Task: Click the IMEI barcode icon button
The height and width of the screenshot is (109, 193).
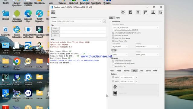Action: click(x=135, y=94)
